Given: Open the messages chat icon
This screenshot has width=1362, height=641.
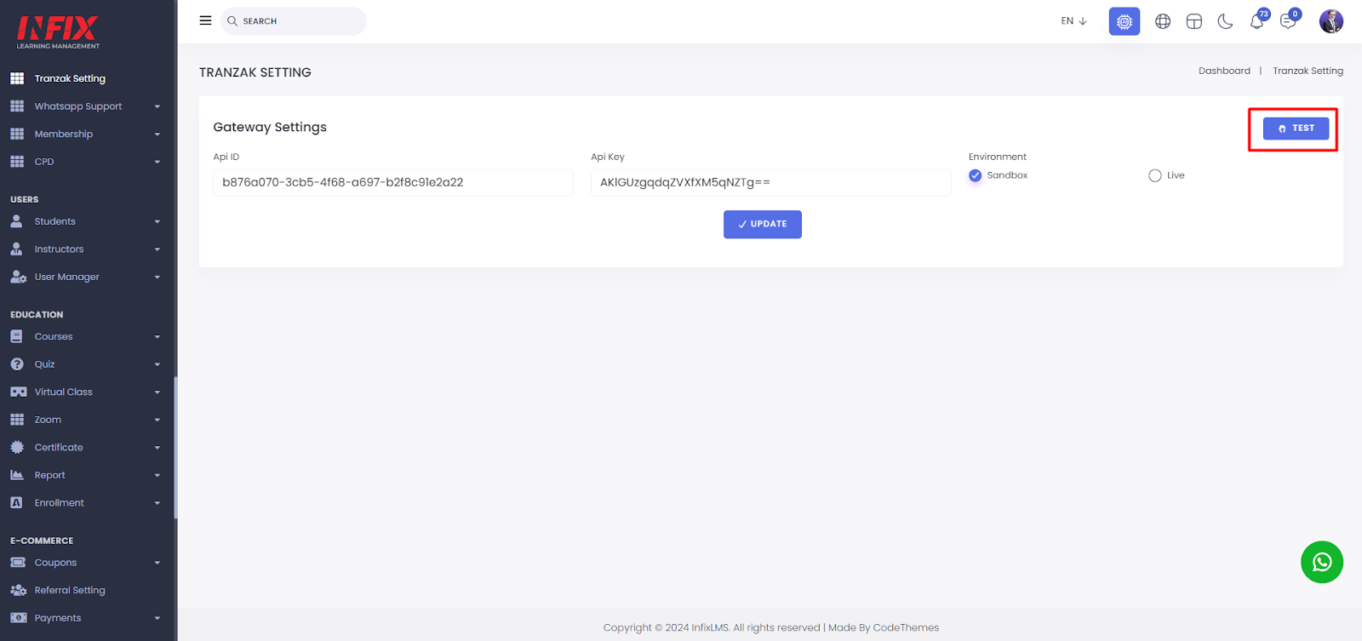Looking at the screenshot, I should tap(1288, 21).
